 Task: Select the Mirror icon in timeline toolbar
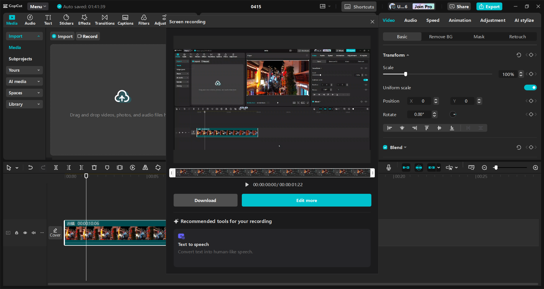pos(145,167)
